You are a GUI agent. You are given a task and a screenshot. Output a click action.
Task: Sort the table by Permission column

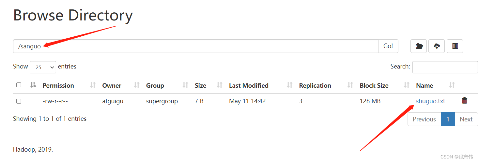click(x=58, y=85)
